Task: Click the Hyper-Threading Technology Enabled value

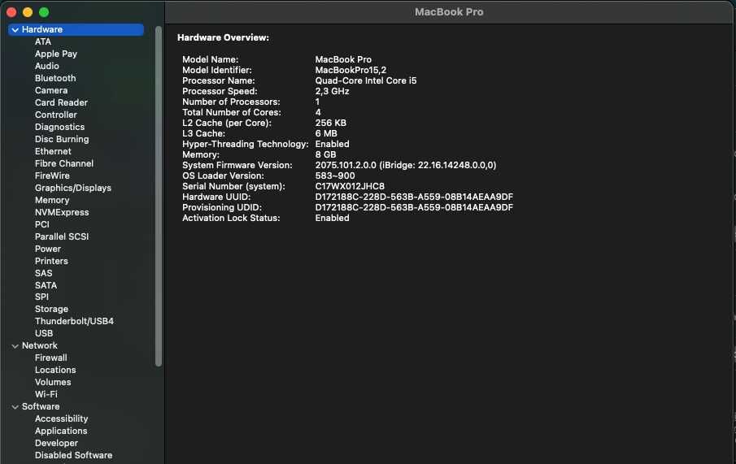Action: coord(332,144)
